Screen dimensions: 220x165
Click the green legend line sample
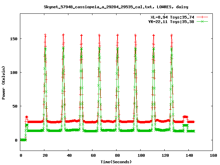(202, 21)
